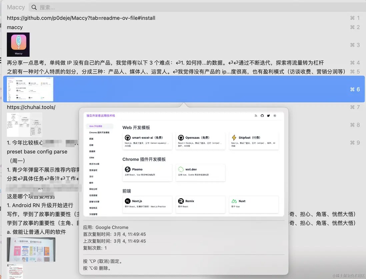366x279 pixels.
Task: Click the ⌘ 9 shortcut label
Action: tap(355, 143)
